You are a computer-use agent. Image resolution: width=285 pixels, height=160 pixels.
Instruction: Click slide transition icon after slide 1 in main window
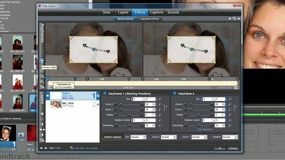[21, 135]
